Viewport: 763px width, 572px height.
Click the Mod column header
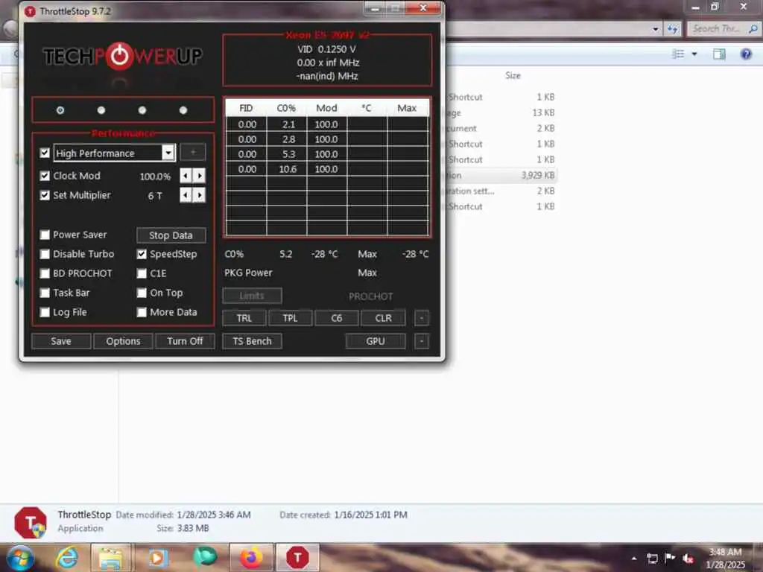pos(326,108)
